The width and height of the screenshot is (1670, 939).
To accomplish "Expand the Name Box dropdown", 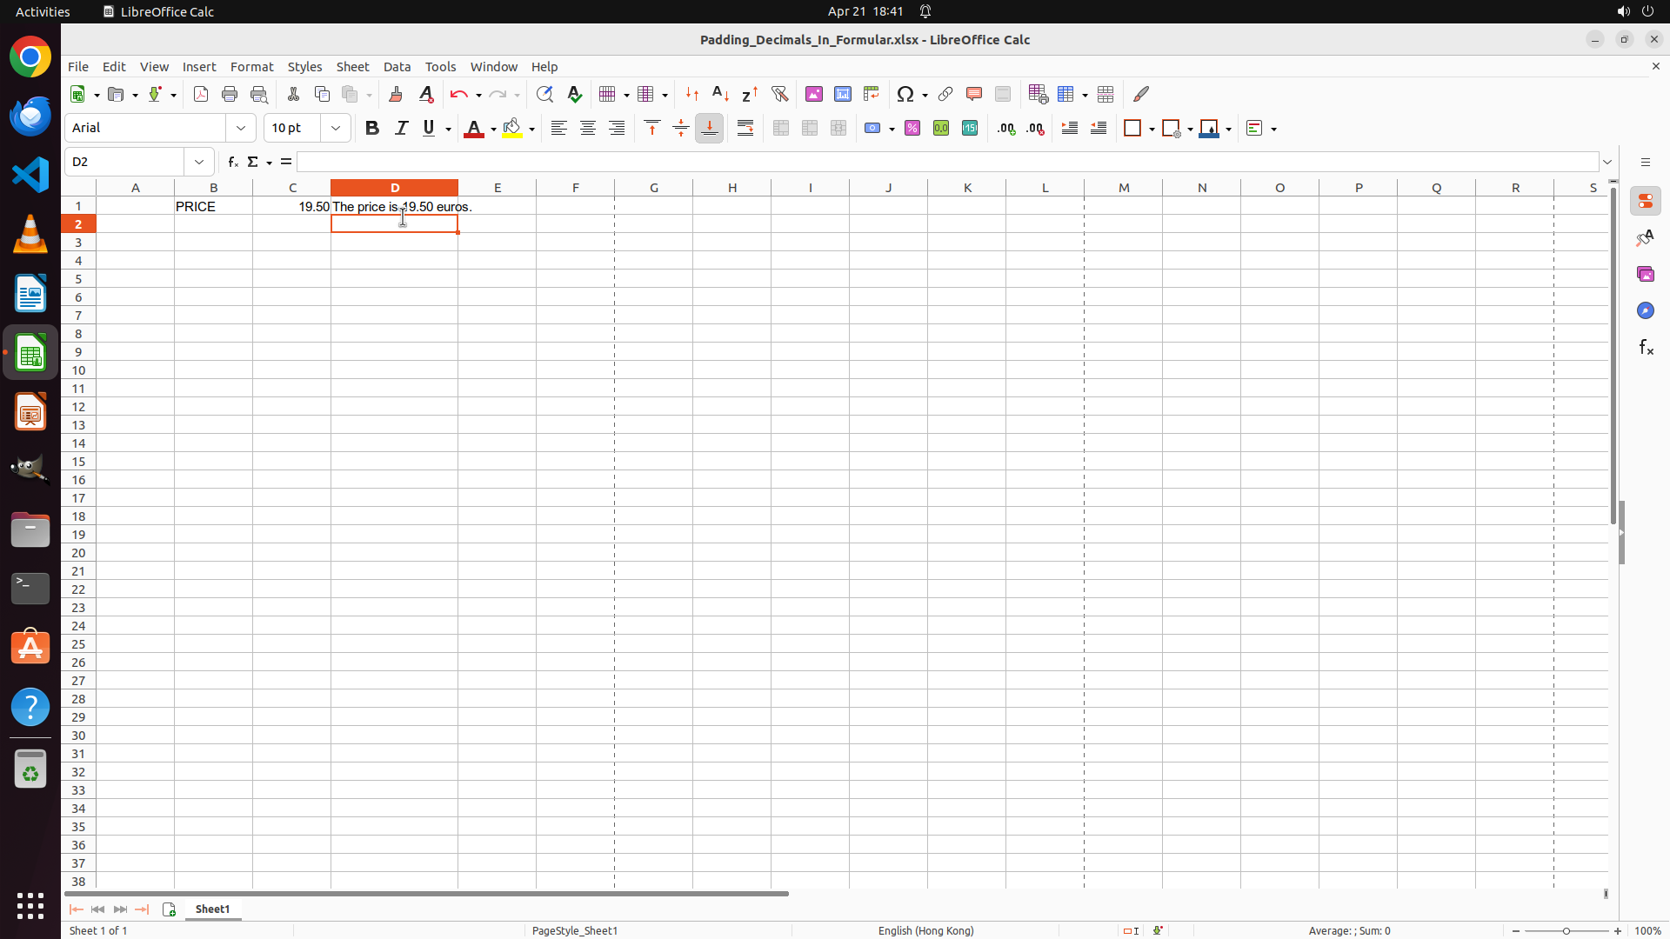I will coord(199,162).
